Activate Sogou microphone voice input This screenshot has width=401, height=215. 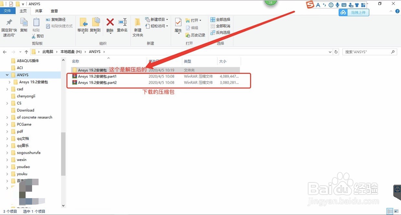[338, 5]
